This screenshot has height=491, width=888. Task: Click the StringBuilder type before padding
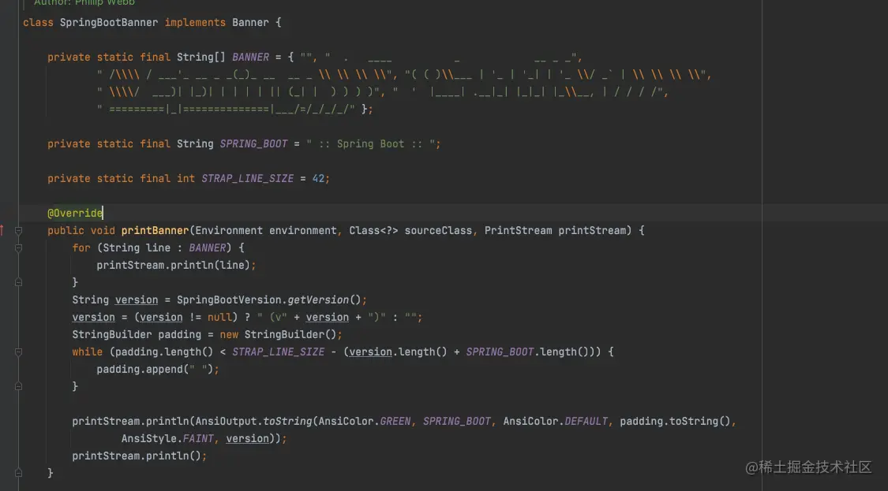[x=111, y=334]
